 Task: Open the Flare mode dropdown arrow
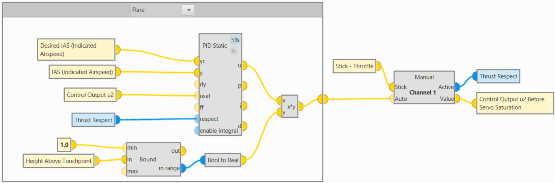tap(188, 10)
